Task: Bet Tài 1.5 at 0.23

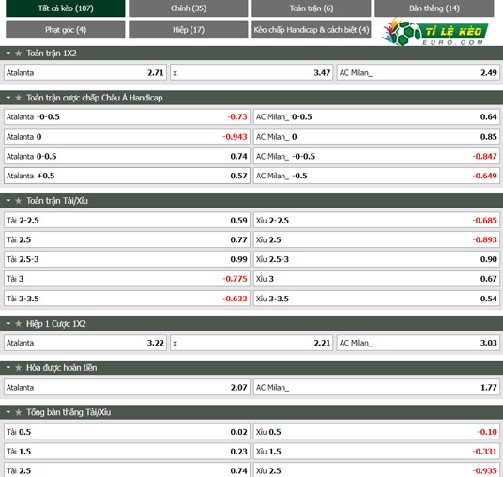Action: (127, 452)
